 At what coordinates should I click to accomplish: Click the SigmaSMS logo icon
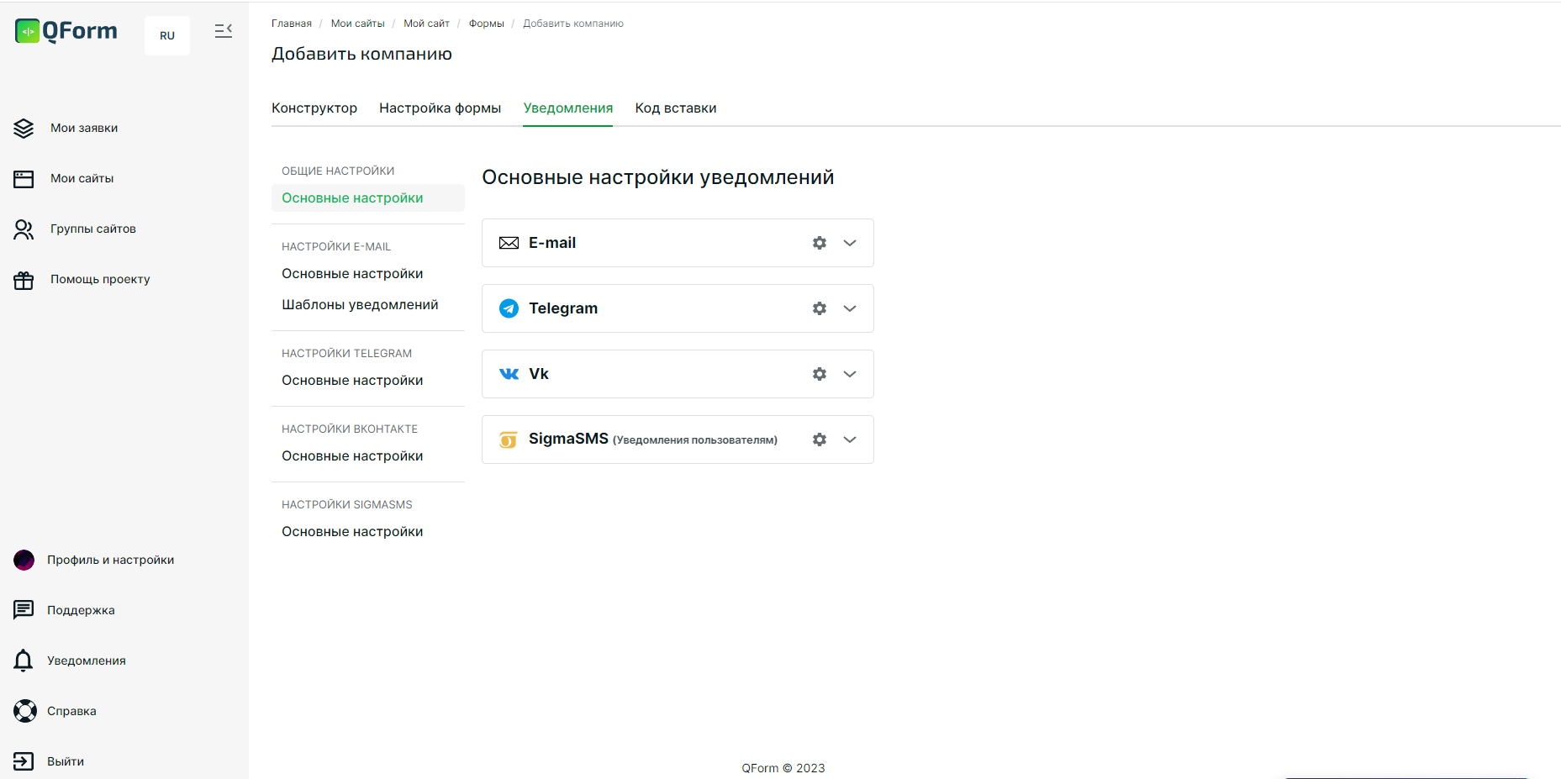(509, 440)
